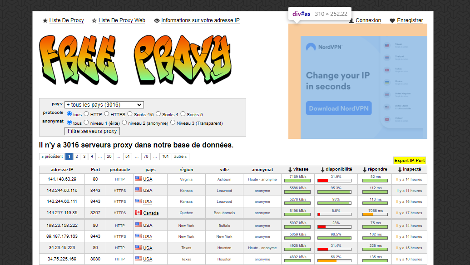Click the USA flag icon for 141.148.63.29
The image size is (470, 265).
click(139, 179)
